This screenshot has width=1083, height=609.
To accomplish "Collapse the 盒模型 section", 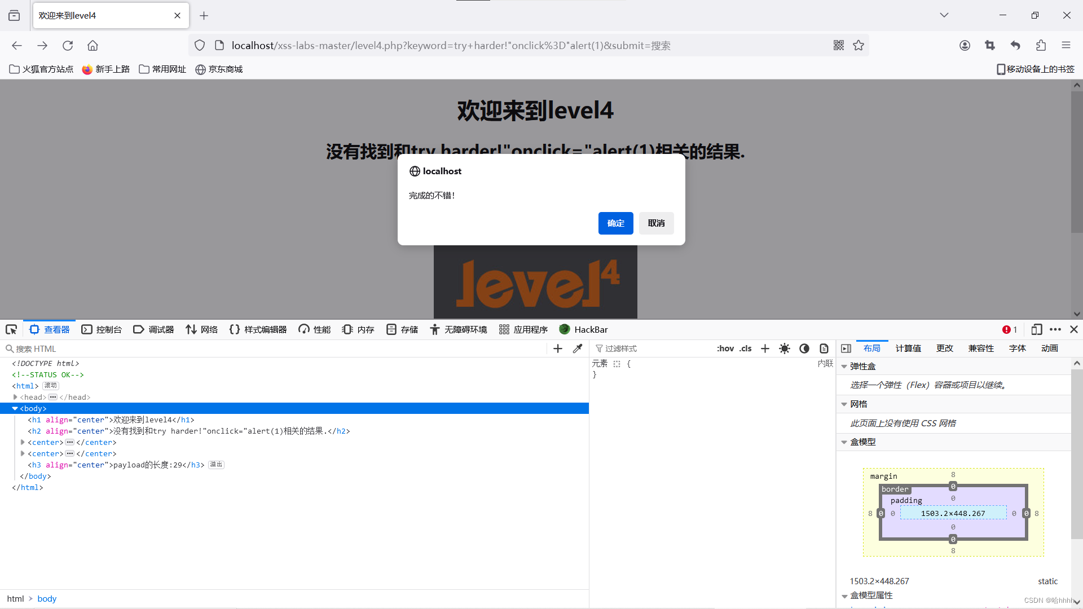I will point(844,442).
